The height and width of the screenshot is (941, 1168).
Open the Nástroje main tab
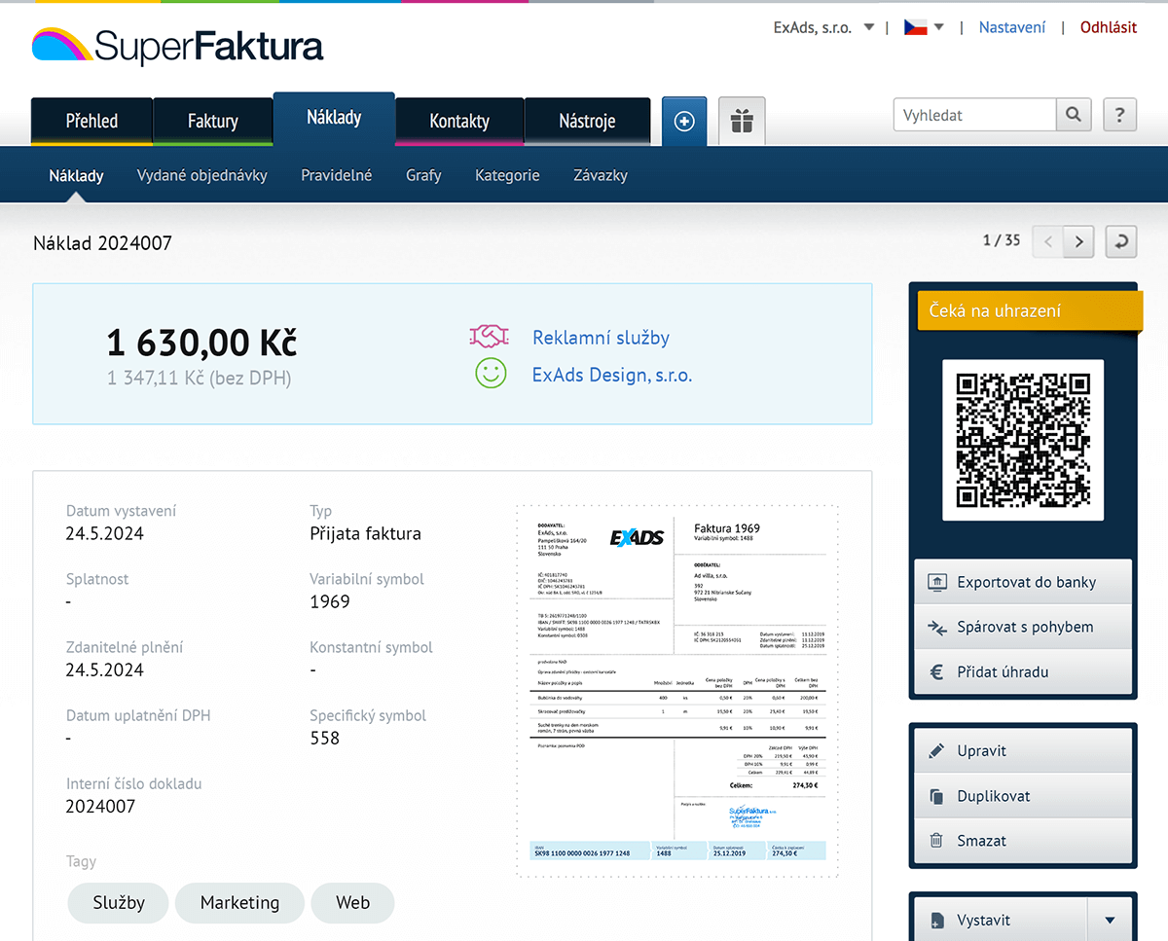[x=587, y=122]
